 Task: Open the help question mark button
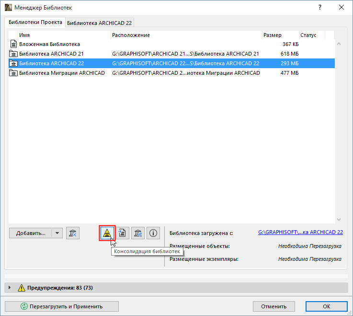coord(320,8)
